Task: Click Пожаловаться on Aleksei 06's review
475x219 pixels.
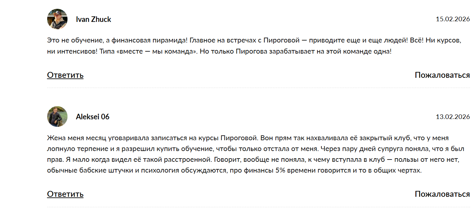Action: point(442,194)
